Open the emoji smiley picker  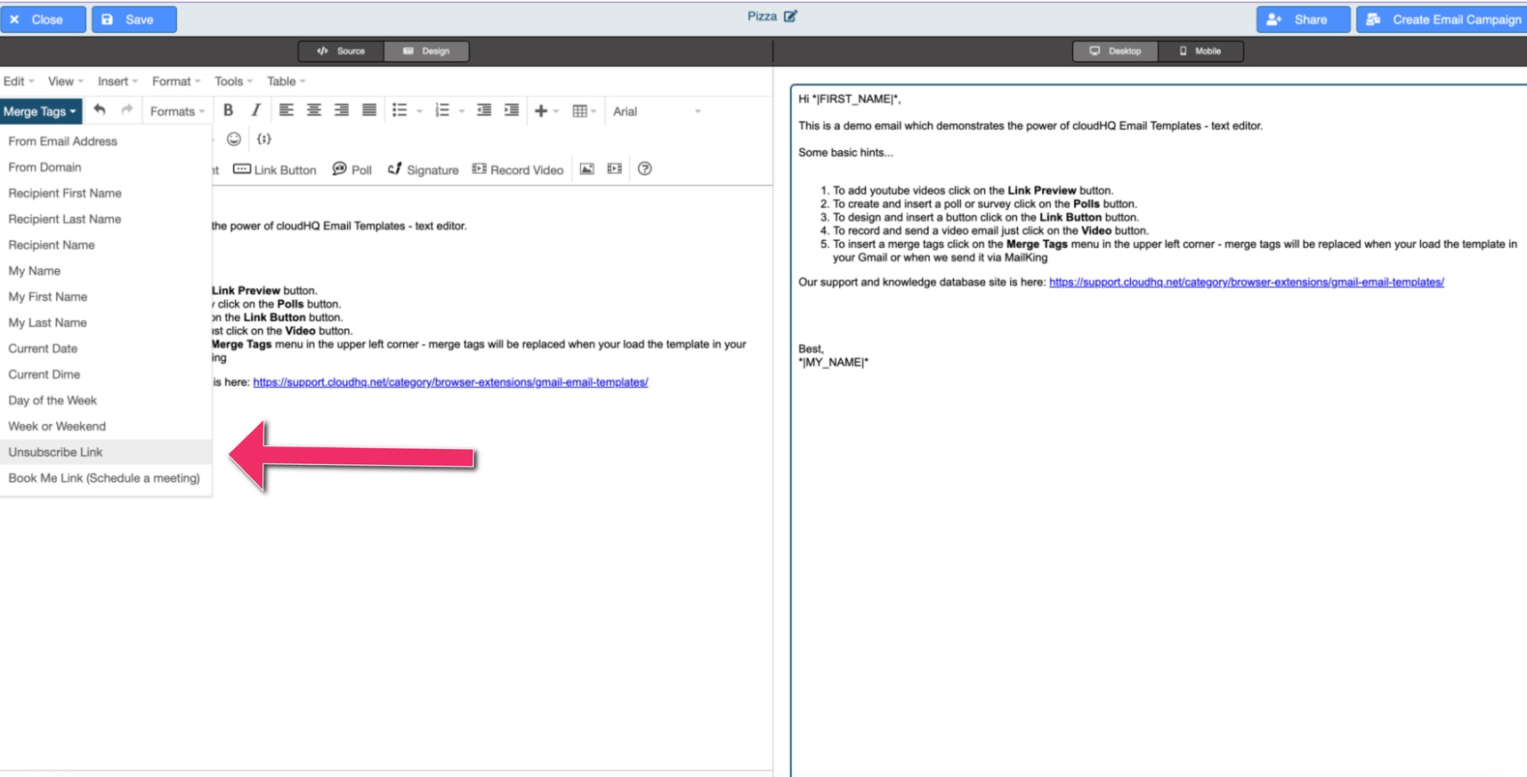click(x=234, y=139)
